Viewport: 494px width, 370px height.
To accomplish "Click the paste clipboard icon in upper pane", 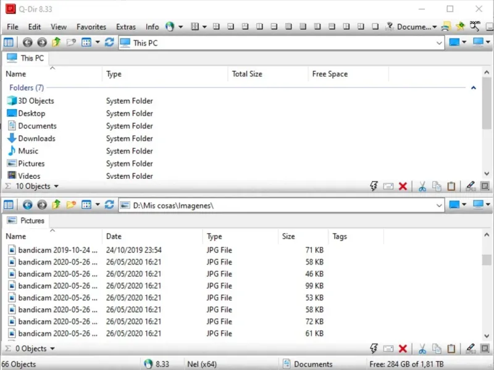I will (x=451, y=186).
